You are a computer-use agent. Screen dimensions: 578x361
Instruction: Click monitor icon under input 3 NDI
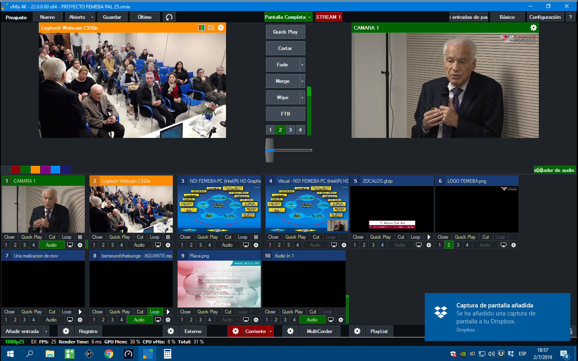click(246, 245)
